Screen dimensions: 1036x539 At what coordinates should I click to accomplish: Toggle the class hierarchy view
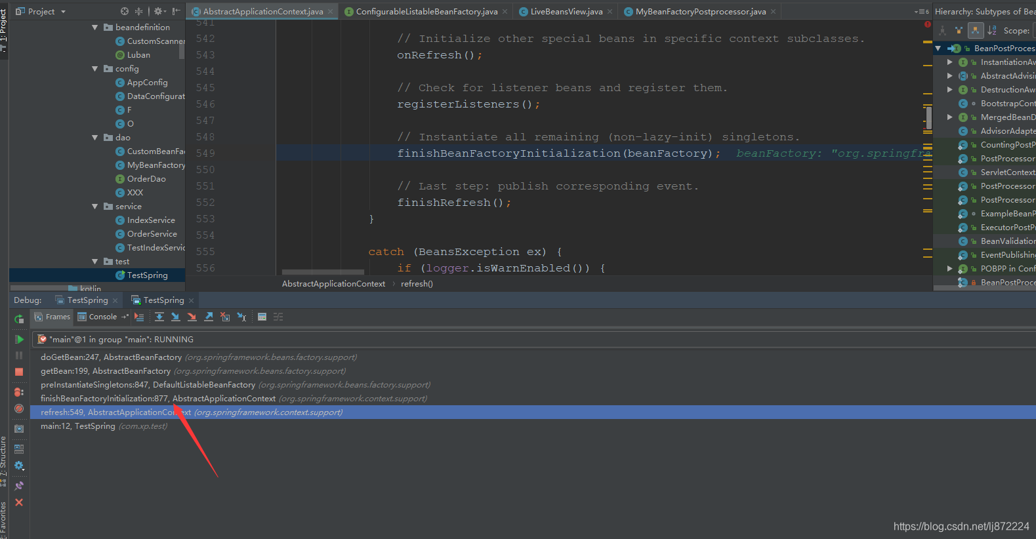point(943,30)
